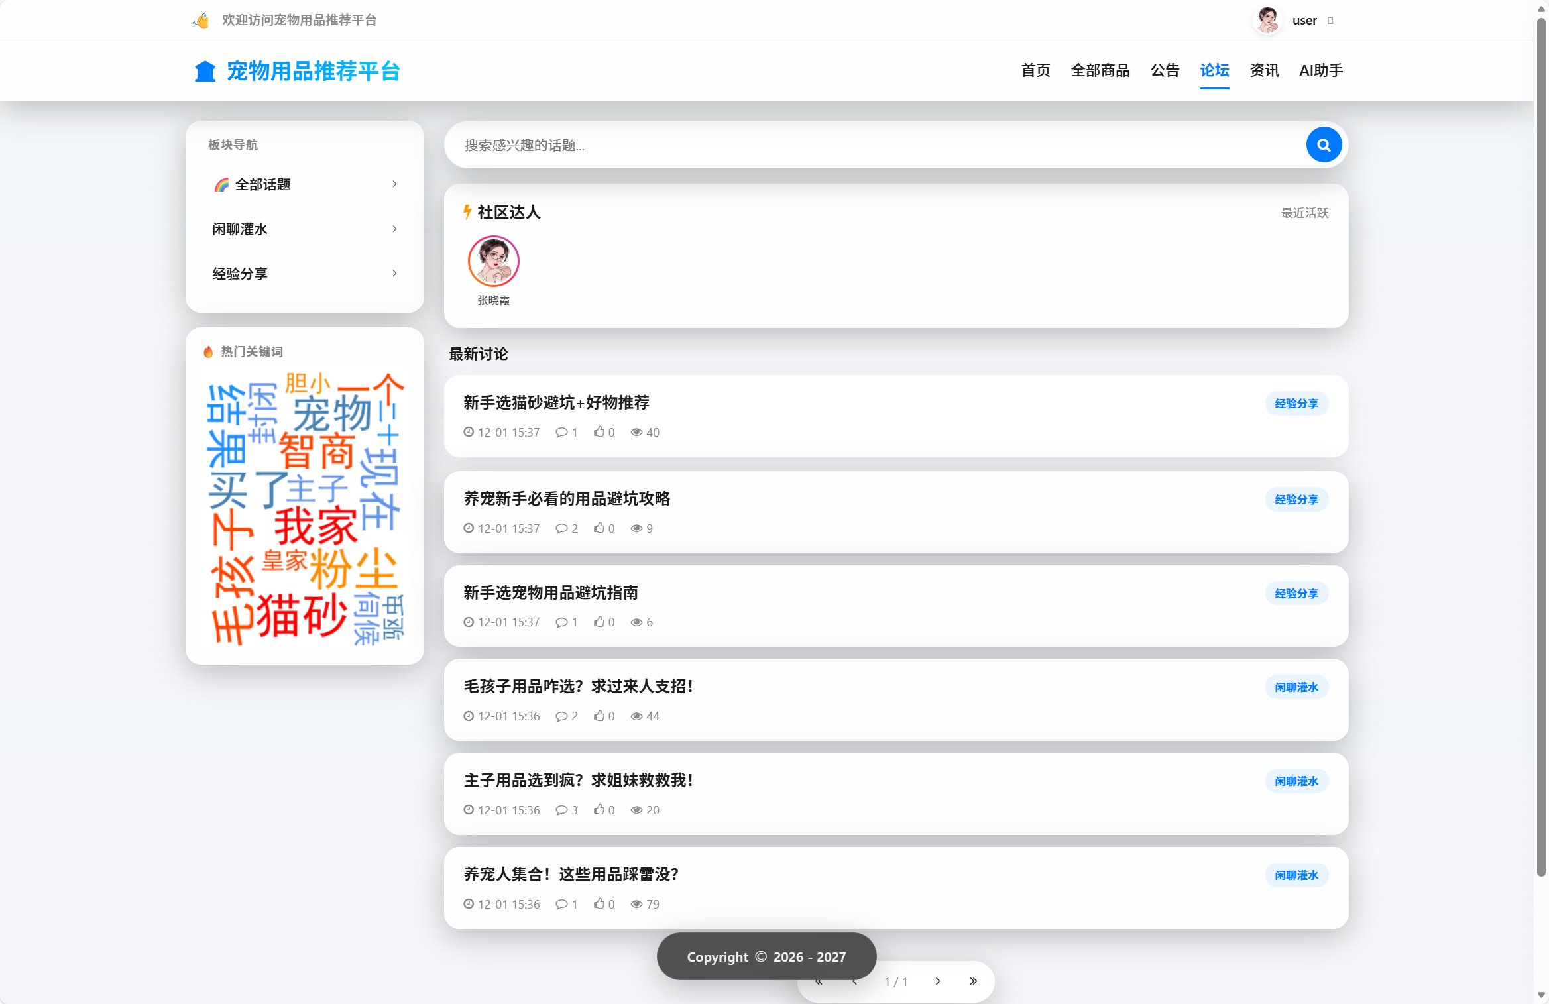Viewport: 1549px width, 1004px height.
Task: Click the thumbs-up icon on 养宠新手必看的用品避坑攻略
Action: (x=599, y=528)
